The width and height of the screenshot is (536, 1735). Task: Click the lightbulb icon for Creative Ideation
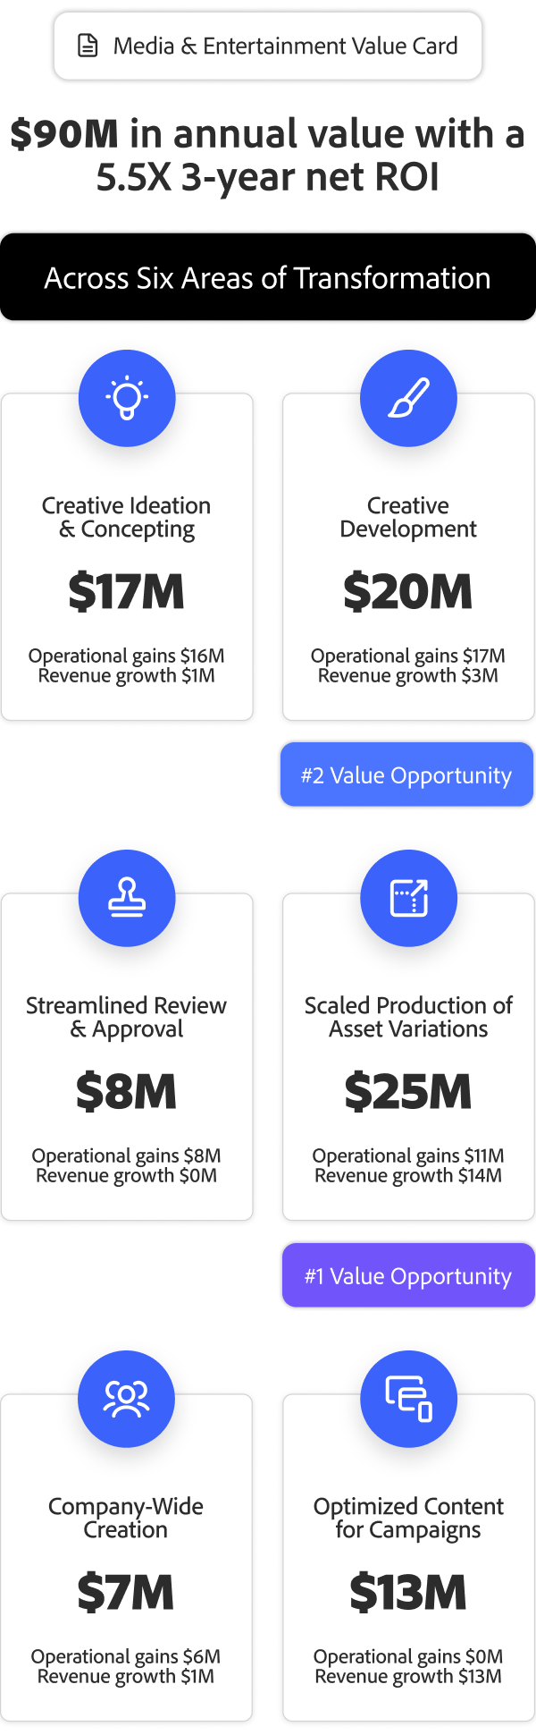coord(127,398)
